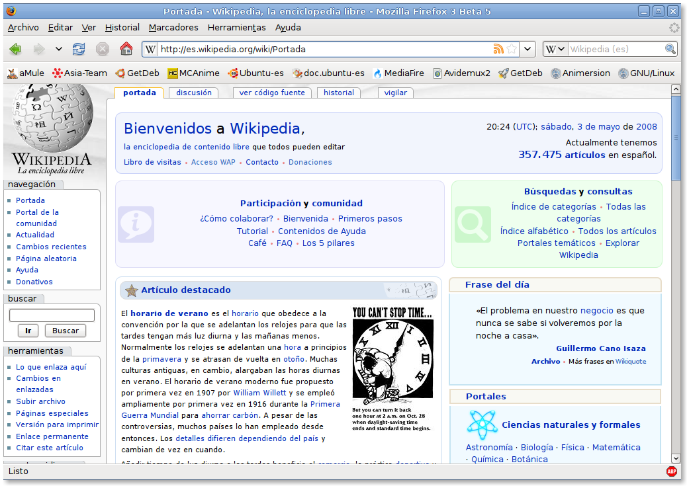Click the RSS feed icon in address bar
This screenshot has width=687, height=486.
click(x=498, y=49)
